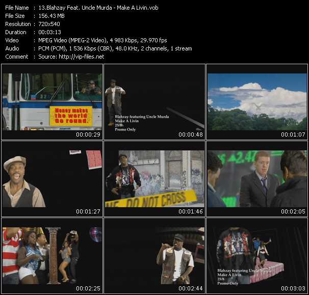Image resolution: width=309 pixels, height=295 pixels.
Task: Click the 'Duration' label
Action: pyautogui.click(x=16, y=32)
